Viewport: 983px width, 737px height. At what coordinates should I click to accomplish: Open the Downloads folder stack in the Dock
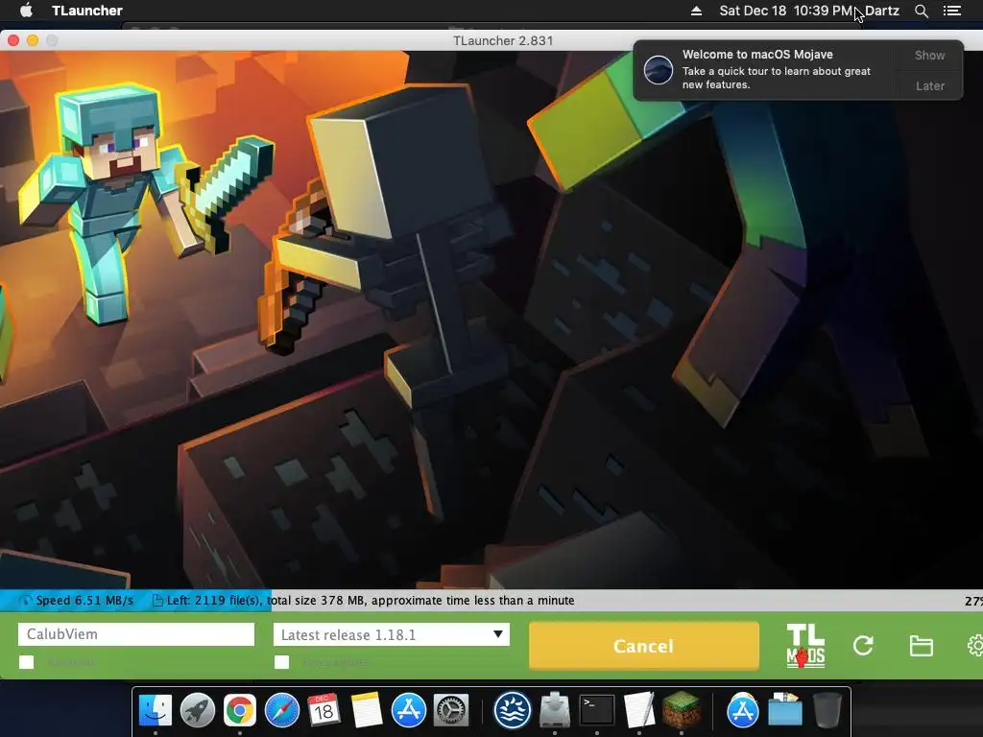pyautogui.click(x=785, y=711)
